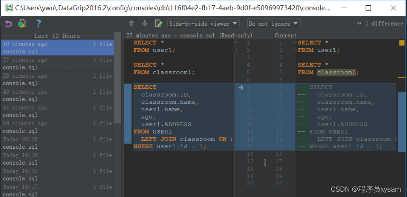Click the Jump to Source pencil icon

(158, 24)
